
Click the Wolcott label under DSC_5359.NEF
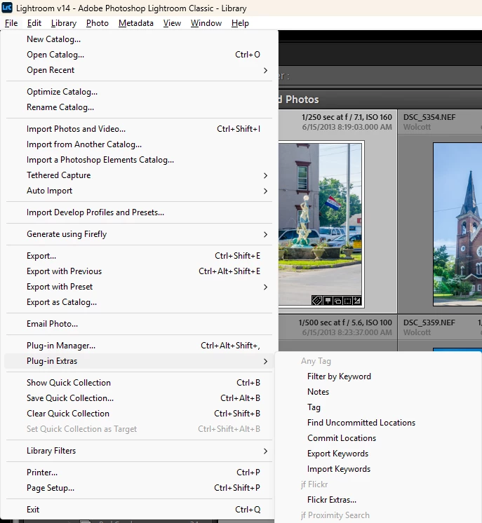coord(417,332)
